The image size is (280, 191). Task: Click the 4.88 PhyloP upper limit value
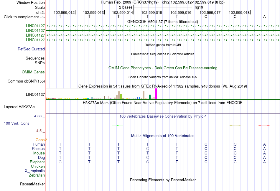[x=38, y=116]
